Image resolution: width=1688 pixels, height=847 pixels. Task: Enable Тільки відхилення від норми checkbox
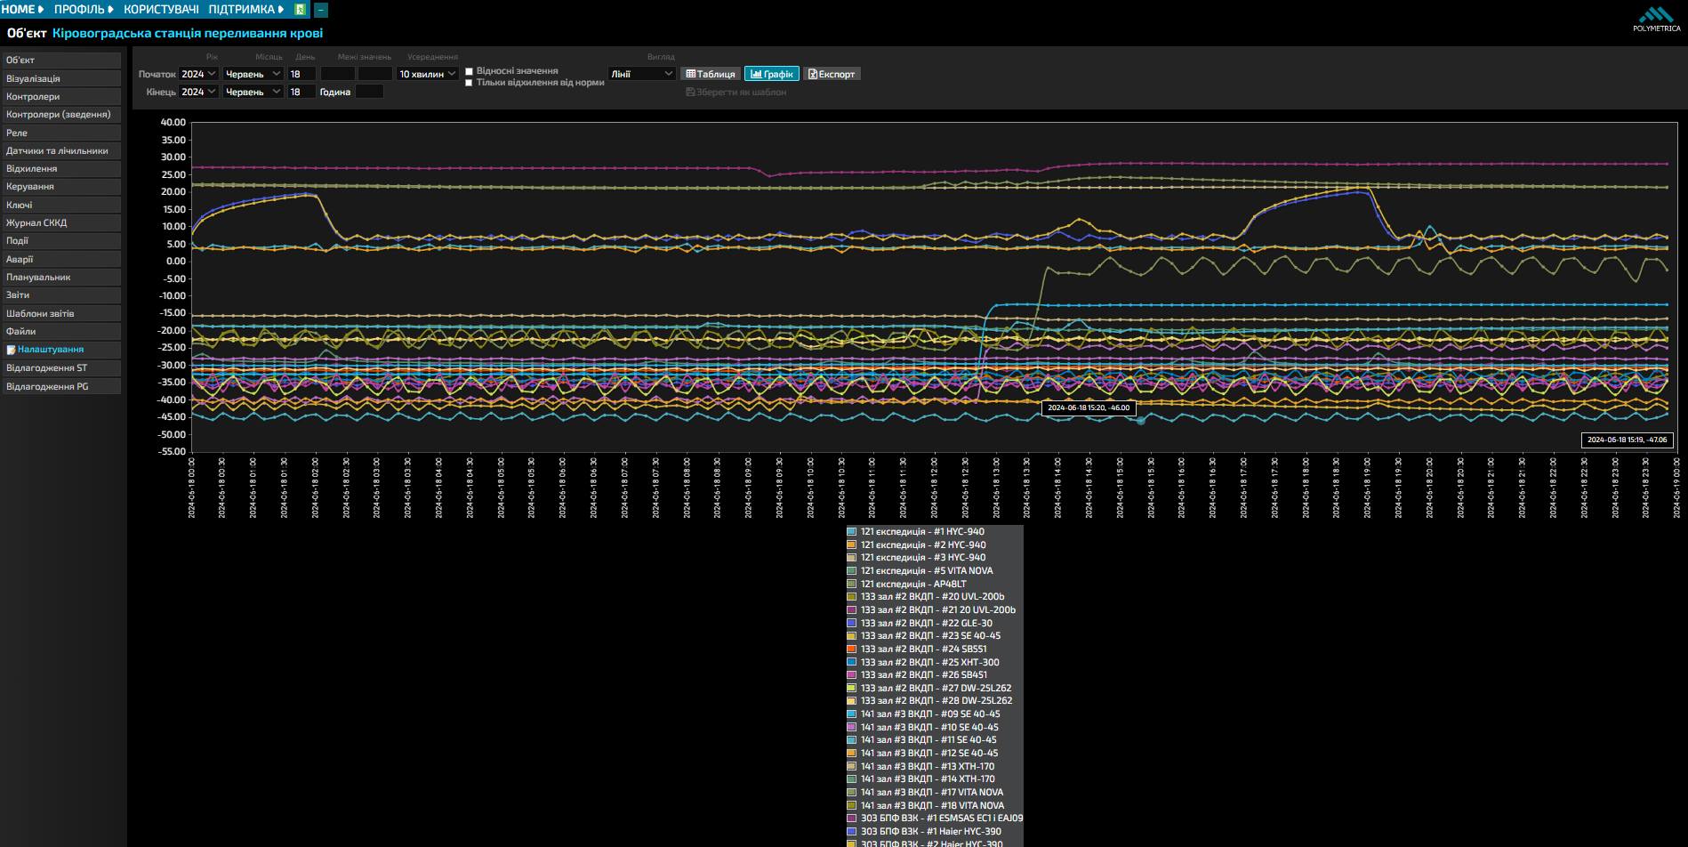tap(469, 83)
